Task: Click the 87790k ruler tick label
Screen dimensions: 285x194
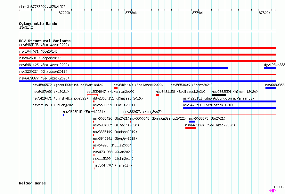Action: click(198, 13)
